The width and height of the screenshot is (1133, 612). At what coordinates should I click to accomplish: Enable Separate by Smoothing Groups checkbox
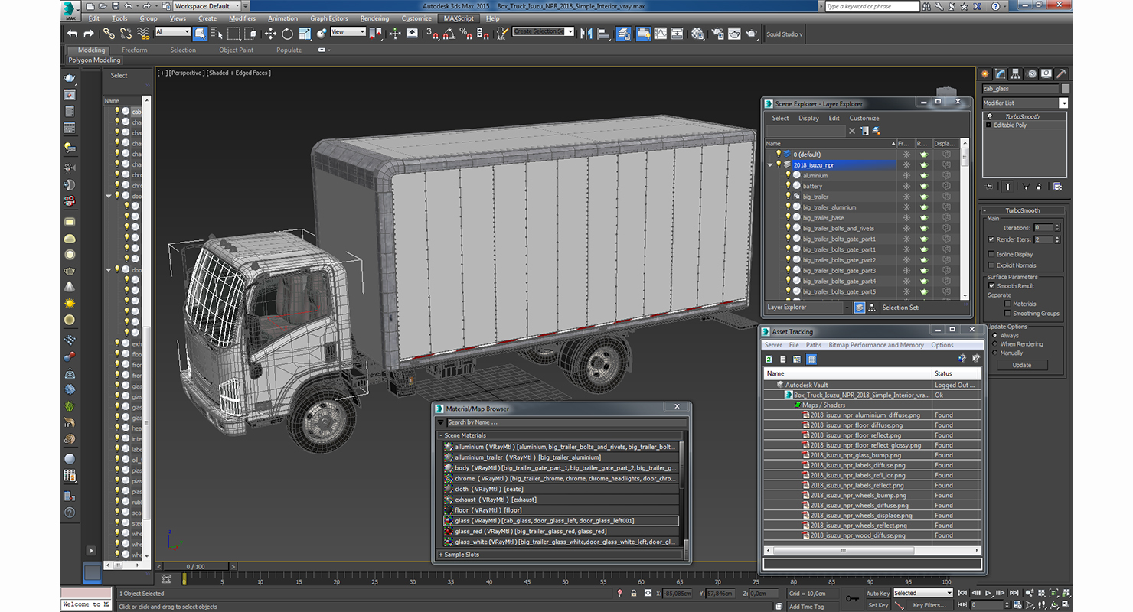1007,313
